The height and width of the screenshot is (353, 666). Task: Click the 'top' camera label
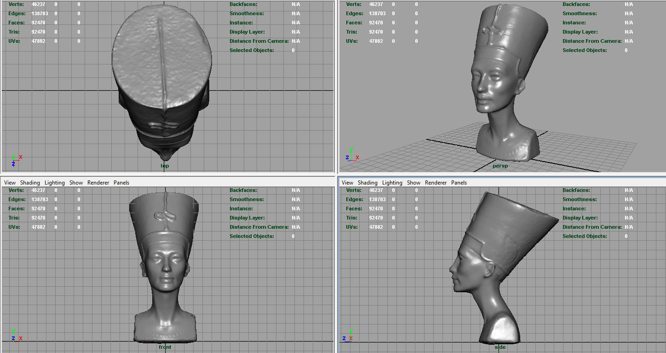165,166
